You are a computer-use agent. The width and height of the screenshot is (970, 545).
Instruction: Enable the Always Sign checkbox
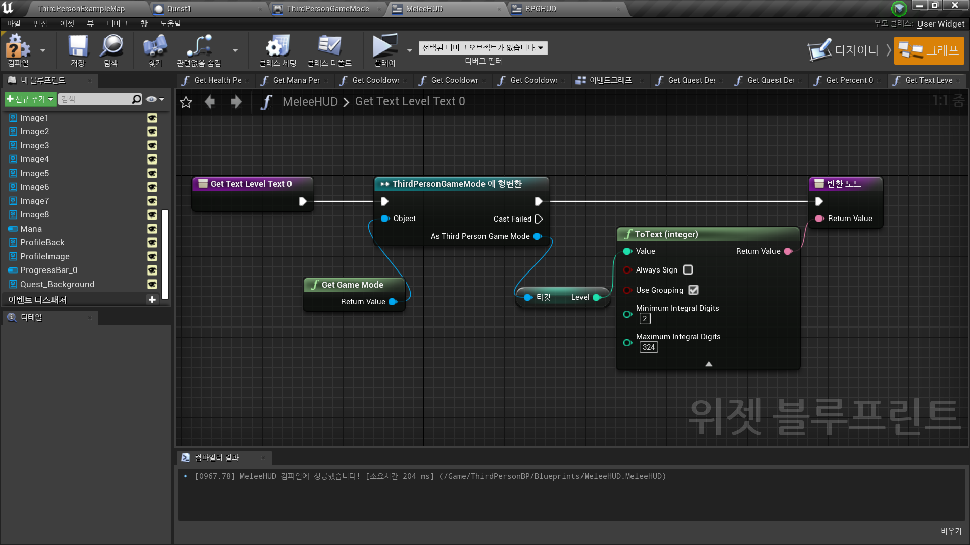(x=688, y=270)
